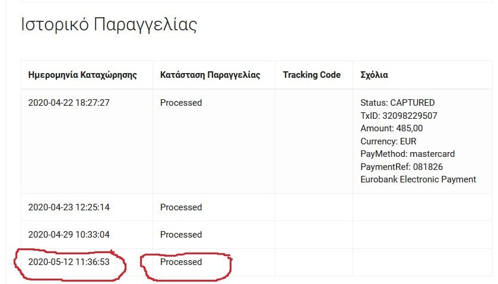Click the TxID: 32098229507 line
Image resolution: width=498 pixels, height=284 pixels.
(x=399, y=116)
